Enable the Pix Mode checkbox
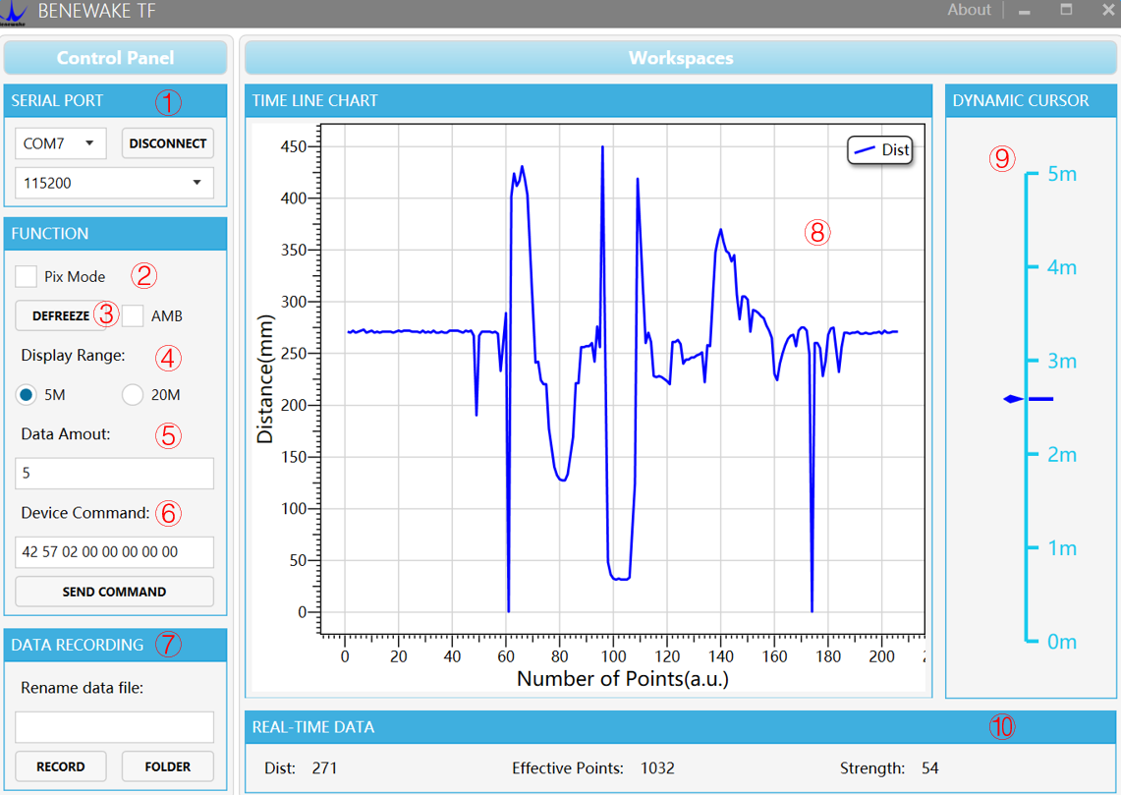 click(27, 276)
